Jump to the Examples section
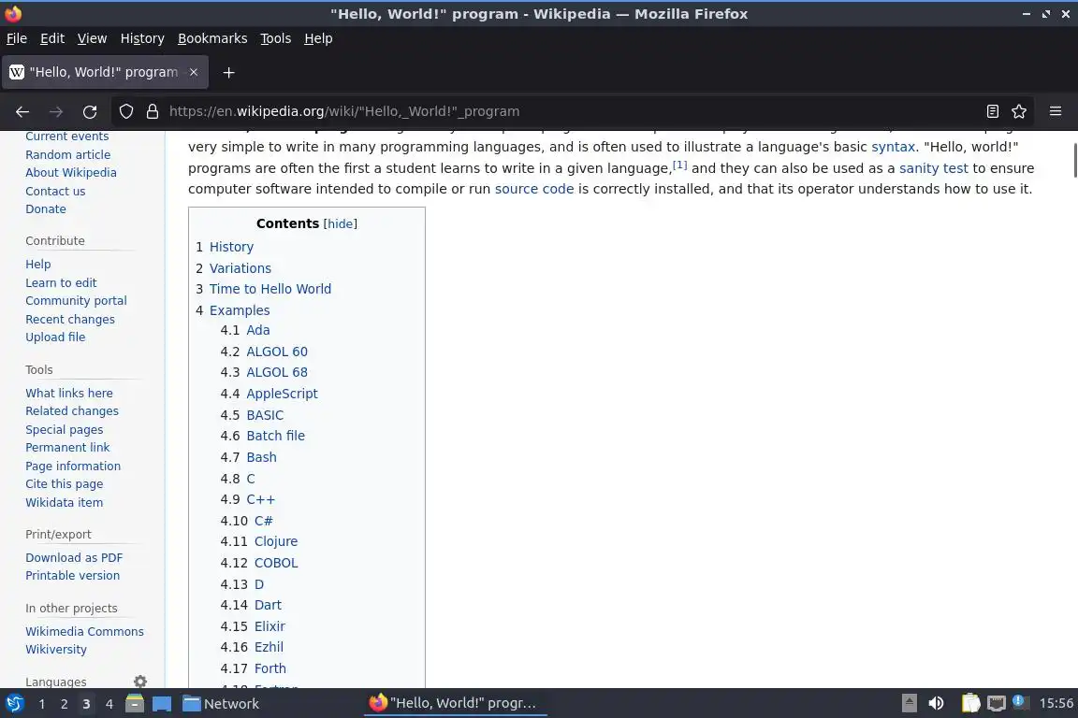The width and height of the screenshot is (1078, 718). pos(240,309)
